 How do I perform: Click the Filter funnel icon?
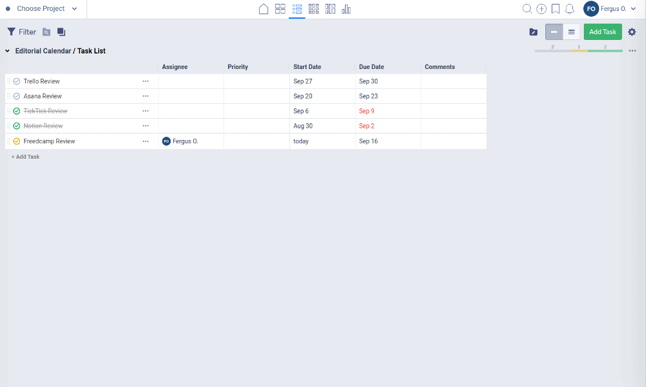coord(12,32)
